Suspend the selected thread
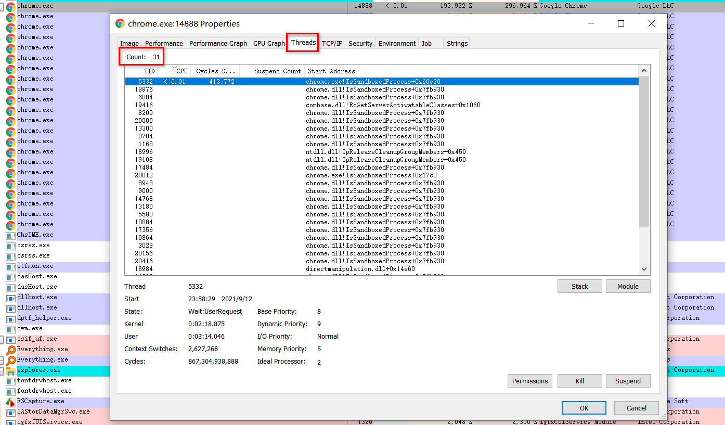The height and width of the screenshot is (425, 725). pos(628,381)
